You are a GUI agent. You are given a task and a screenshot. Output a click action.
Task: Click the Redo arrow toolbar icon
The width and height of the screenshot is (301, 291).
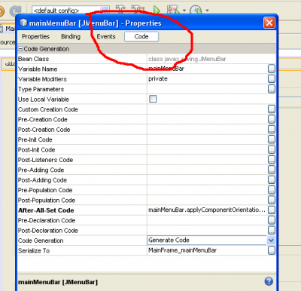click(16, 11)
